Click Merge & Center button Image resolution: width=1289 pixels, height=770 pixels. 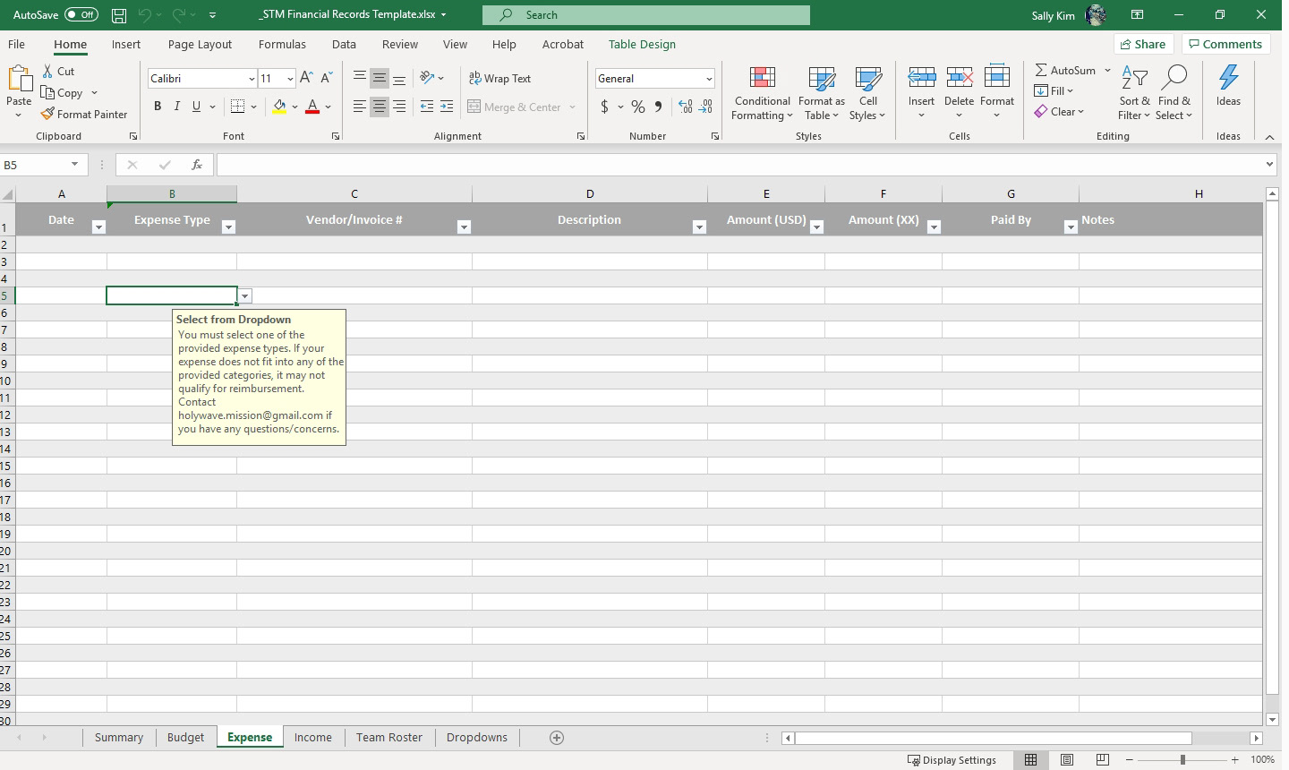515,107
